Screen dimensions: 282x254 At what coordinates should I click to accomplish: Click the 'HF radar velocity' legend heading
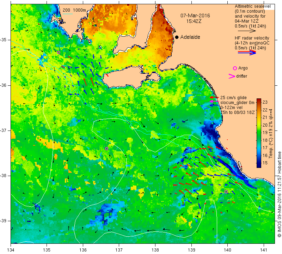pyautogui.click(x=252, y=38)
